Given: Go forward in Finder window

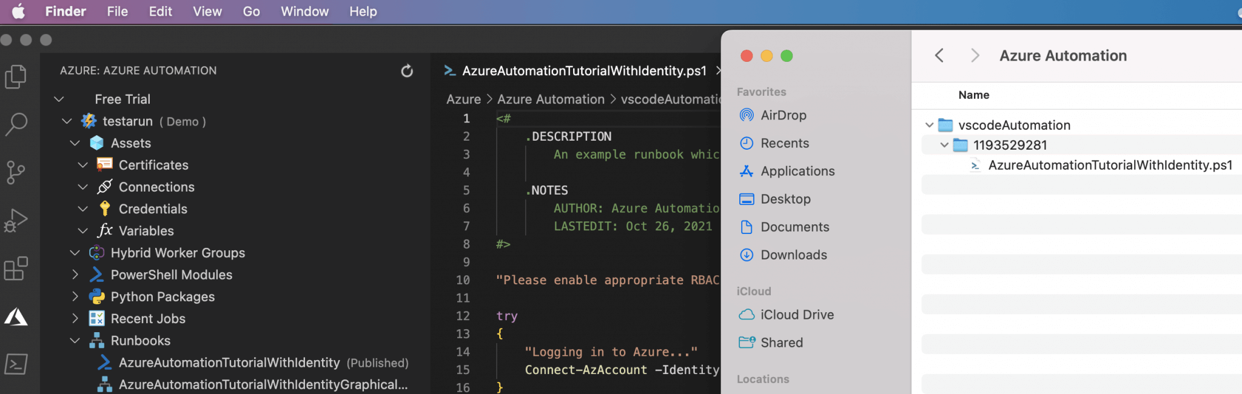Looking at the screenshot, I should coord(975,56).
